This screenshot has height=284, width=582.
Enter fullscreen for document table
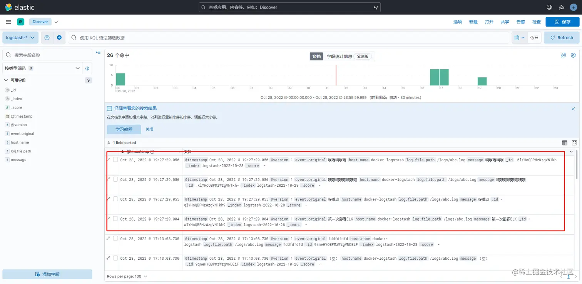(x=574, y=143)
